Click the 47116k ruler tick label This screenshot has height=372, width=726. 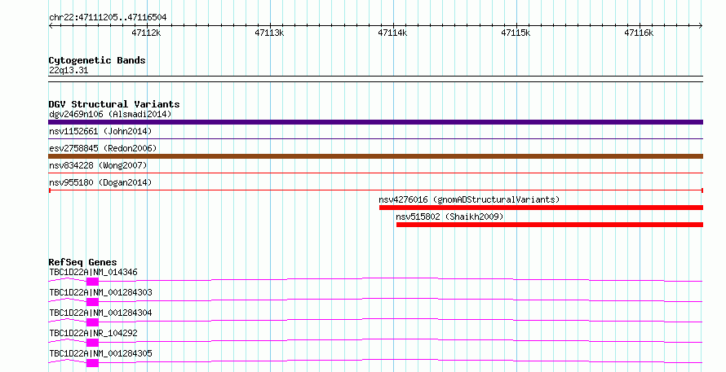pos(639,33)
